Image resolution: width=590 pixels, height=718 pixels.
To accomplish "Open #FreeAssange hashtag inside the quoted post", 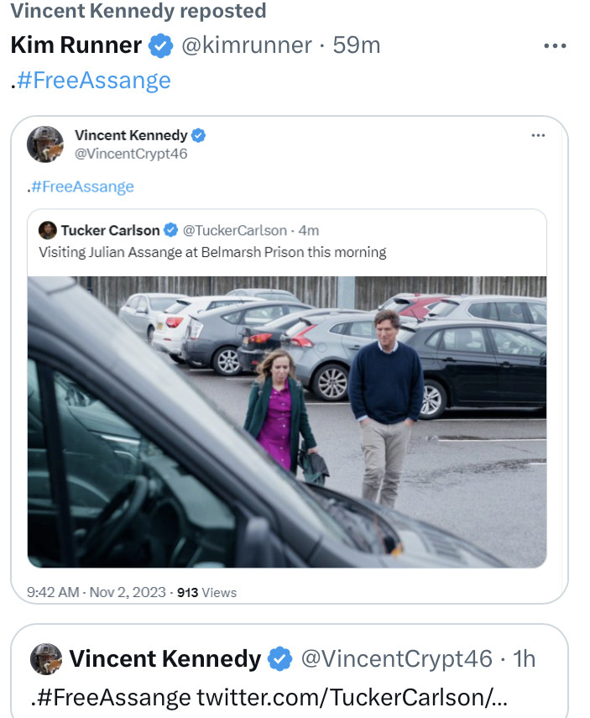I will 82,186.
